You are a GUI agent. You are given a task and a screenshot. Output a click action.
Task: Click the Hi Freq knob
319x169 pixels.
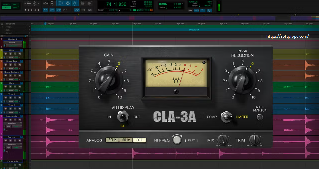[177, 140]
